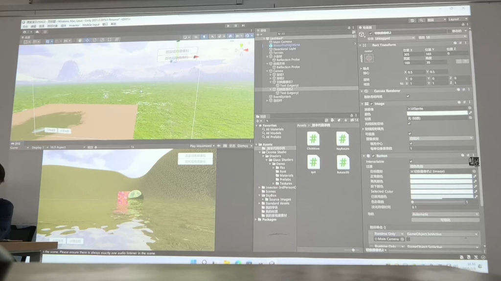Image resolution: width=501 pixels, height=281 pixels.
Task: Collapse the Untitled scene root in Hierarchy
Action: [x=264, y=38]
